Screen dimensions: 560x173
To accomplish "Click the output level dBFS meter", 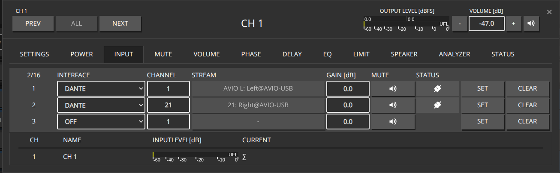I will point(405,24).
